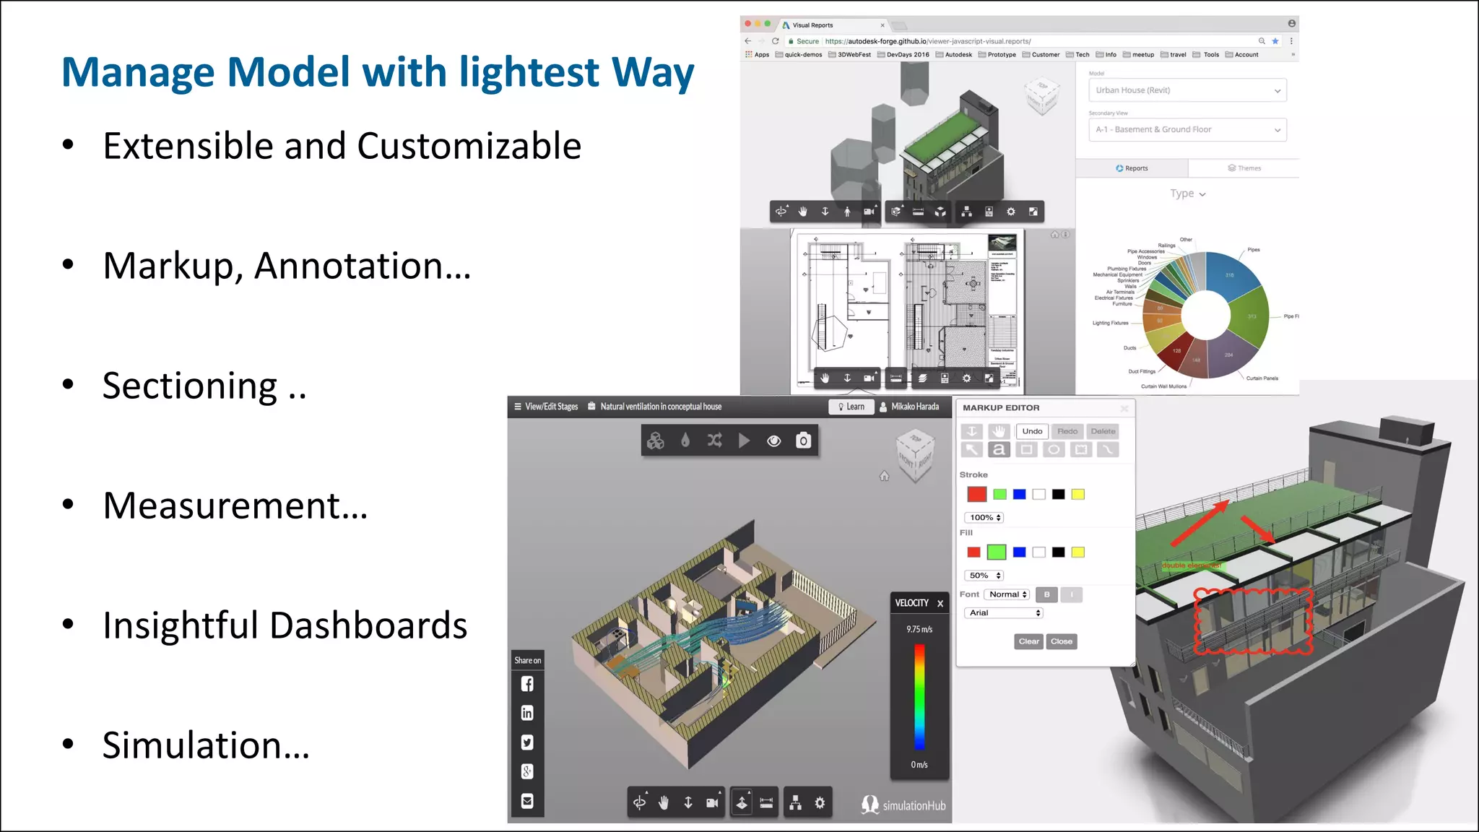Pick the green Fill color swatch
Viewport: 1479px width, 832px height.
[x=996, y=552]
